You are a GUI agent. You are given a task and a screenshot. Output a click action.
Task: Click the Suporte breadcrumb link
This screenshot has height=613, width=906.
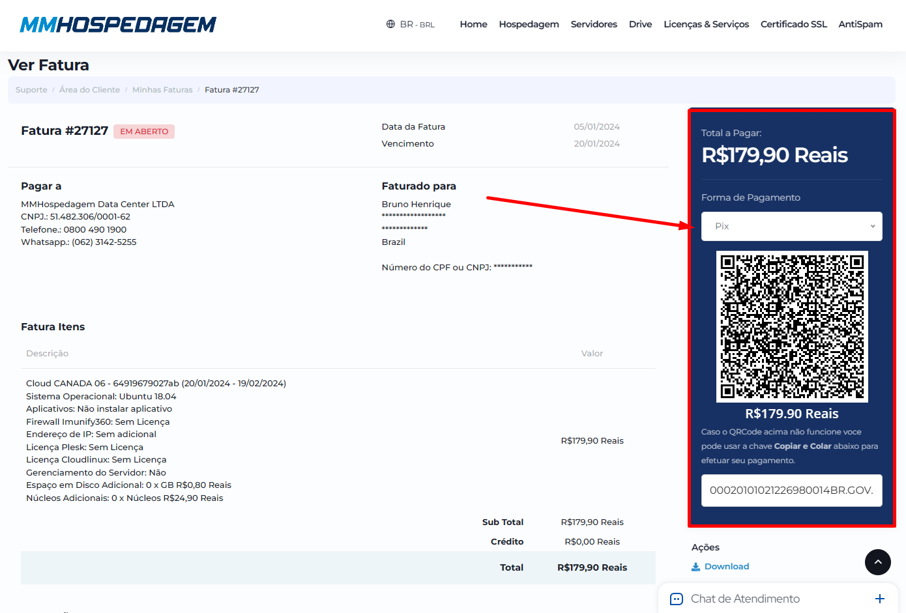coord(31,90)
